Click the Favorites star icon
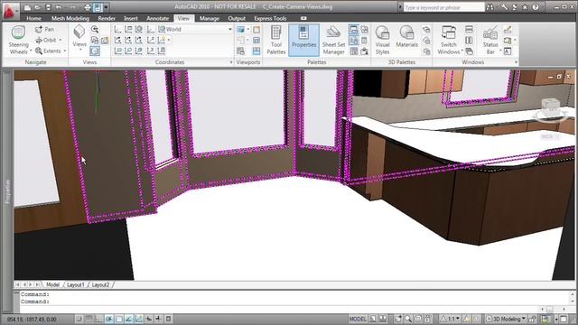Screen dimensions: 578x325 tap(525, 7)
